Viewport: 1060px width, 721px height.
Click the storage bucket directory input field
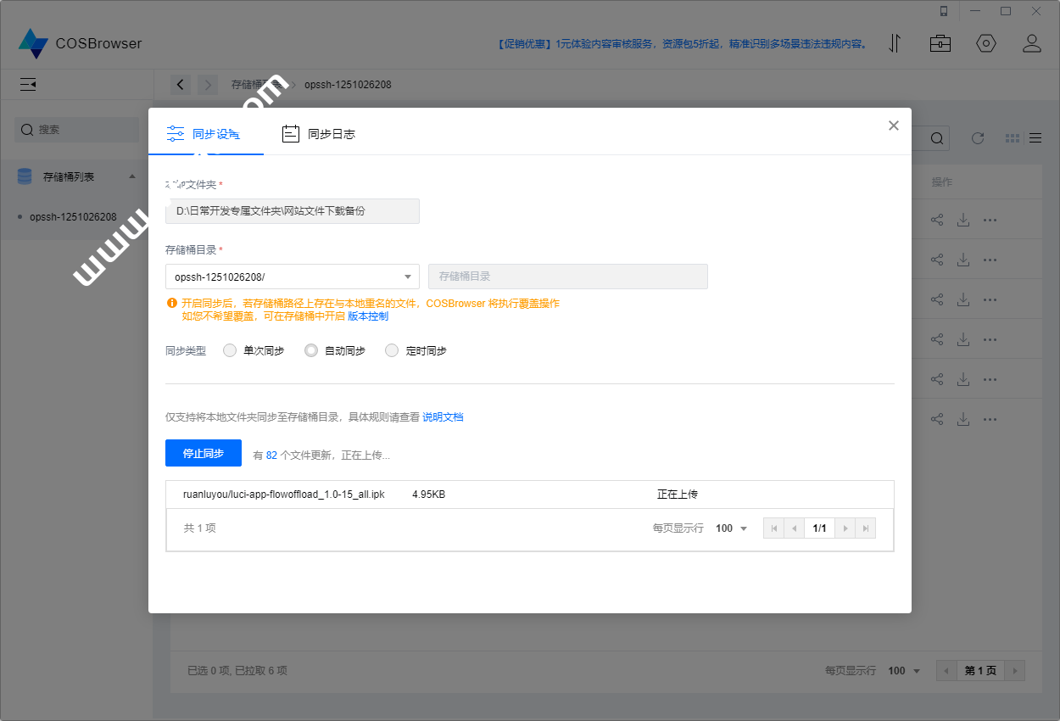tap(568, 276)
